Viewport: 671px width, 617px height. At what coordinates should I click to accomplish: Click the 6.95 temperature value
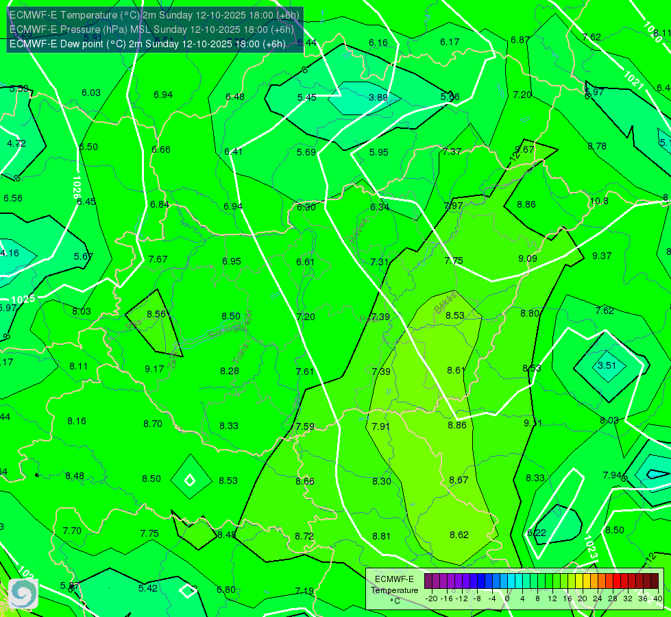point(232,261)
